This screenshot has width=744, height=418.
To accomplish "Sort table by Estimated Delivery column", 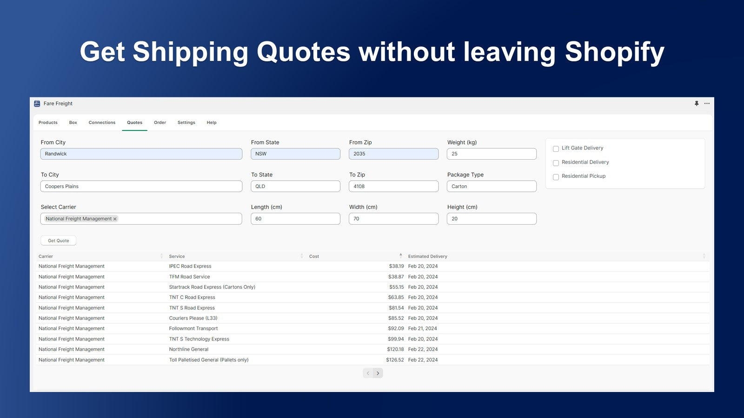I will [x=704, y=256].
